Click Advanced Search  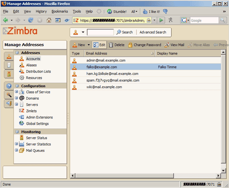[x=153, y=32]
